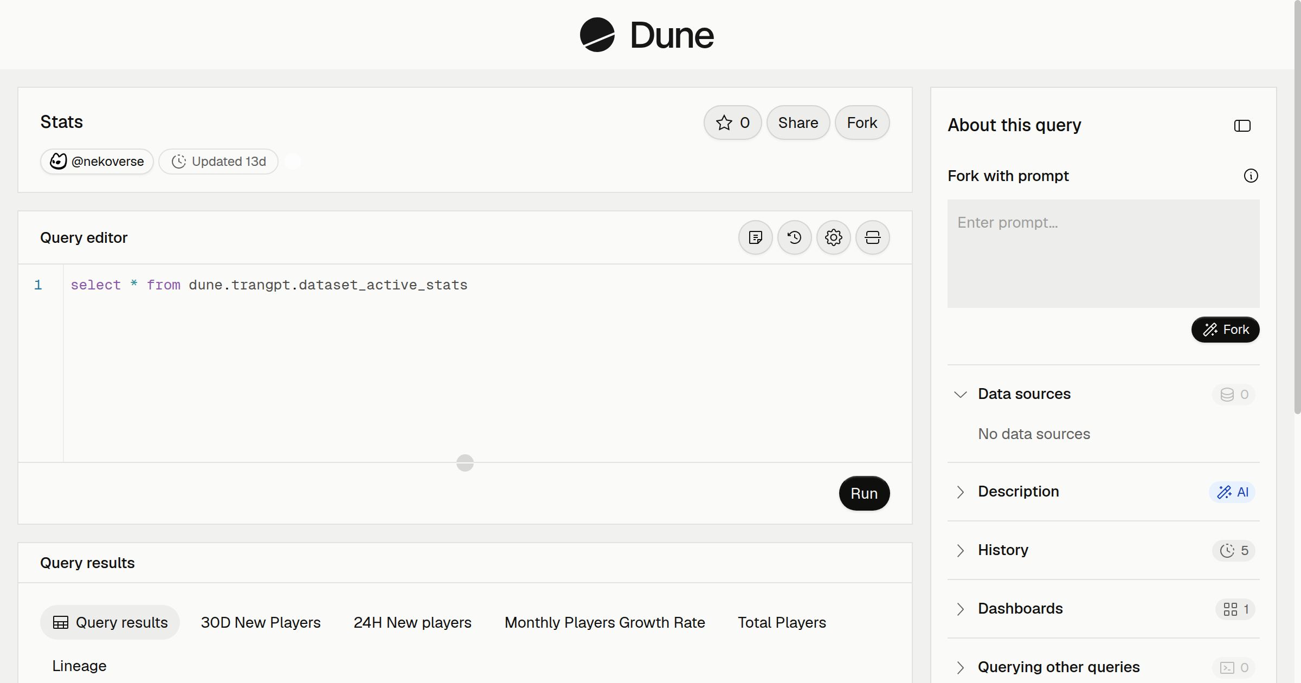1301x683 pixels.
Task: Open the @nekoverse profile link
Action: click(x=97, y=162)
